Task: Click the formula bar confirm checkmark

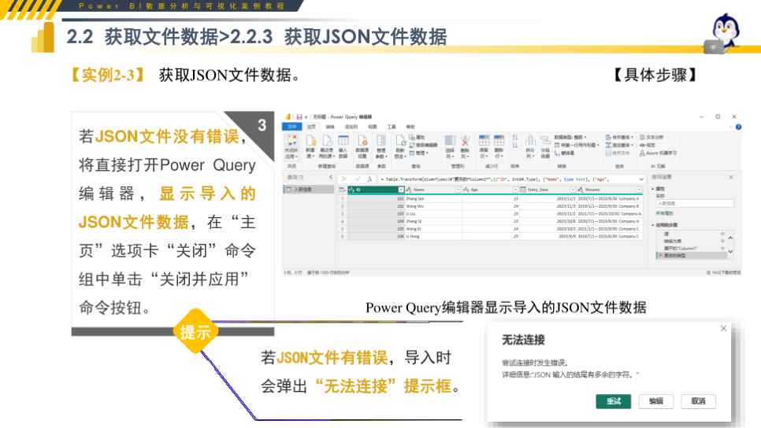Action: pos(357,179)
